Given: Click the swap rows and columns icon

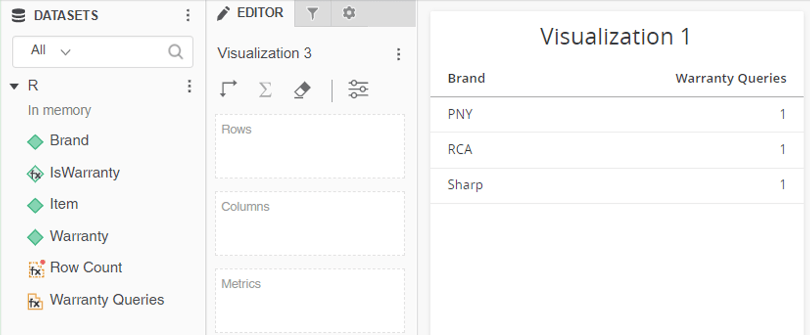Looking at the screenshot, I should click(229, 89).
